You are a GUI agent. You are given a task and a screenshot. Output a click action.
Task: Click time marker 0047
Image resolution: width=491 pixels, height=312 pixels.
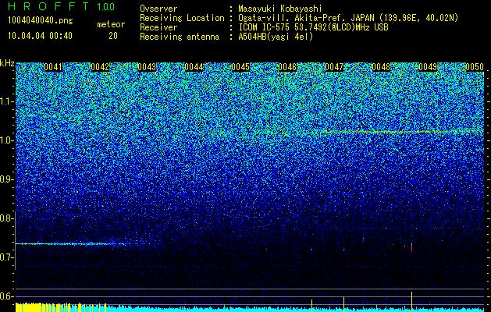[x=334, y=67]
